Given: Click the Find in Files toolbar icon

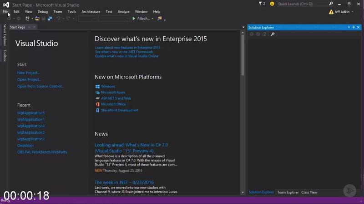Looking at the screenshot, I should [160, 19].
